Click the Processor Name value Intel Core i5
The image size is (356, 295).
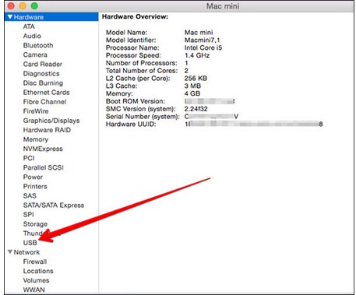tap(203, 47)
